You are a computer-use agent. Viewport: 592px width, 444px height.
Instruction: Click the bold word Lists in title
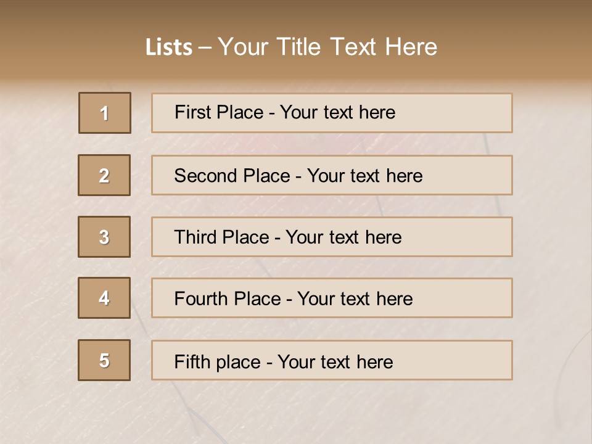pyautogui.click(x=169, y=47)
